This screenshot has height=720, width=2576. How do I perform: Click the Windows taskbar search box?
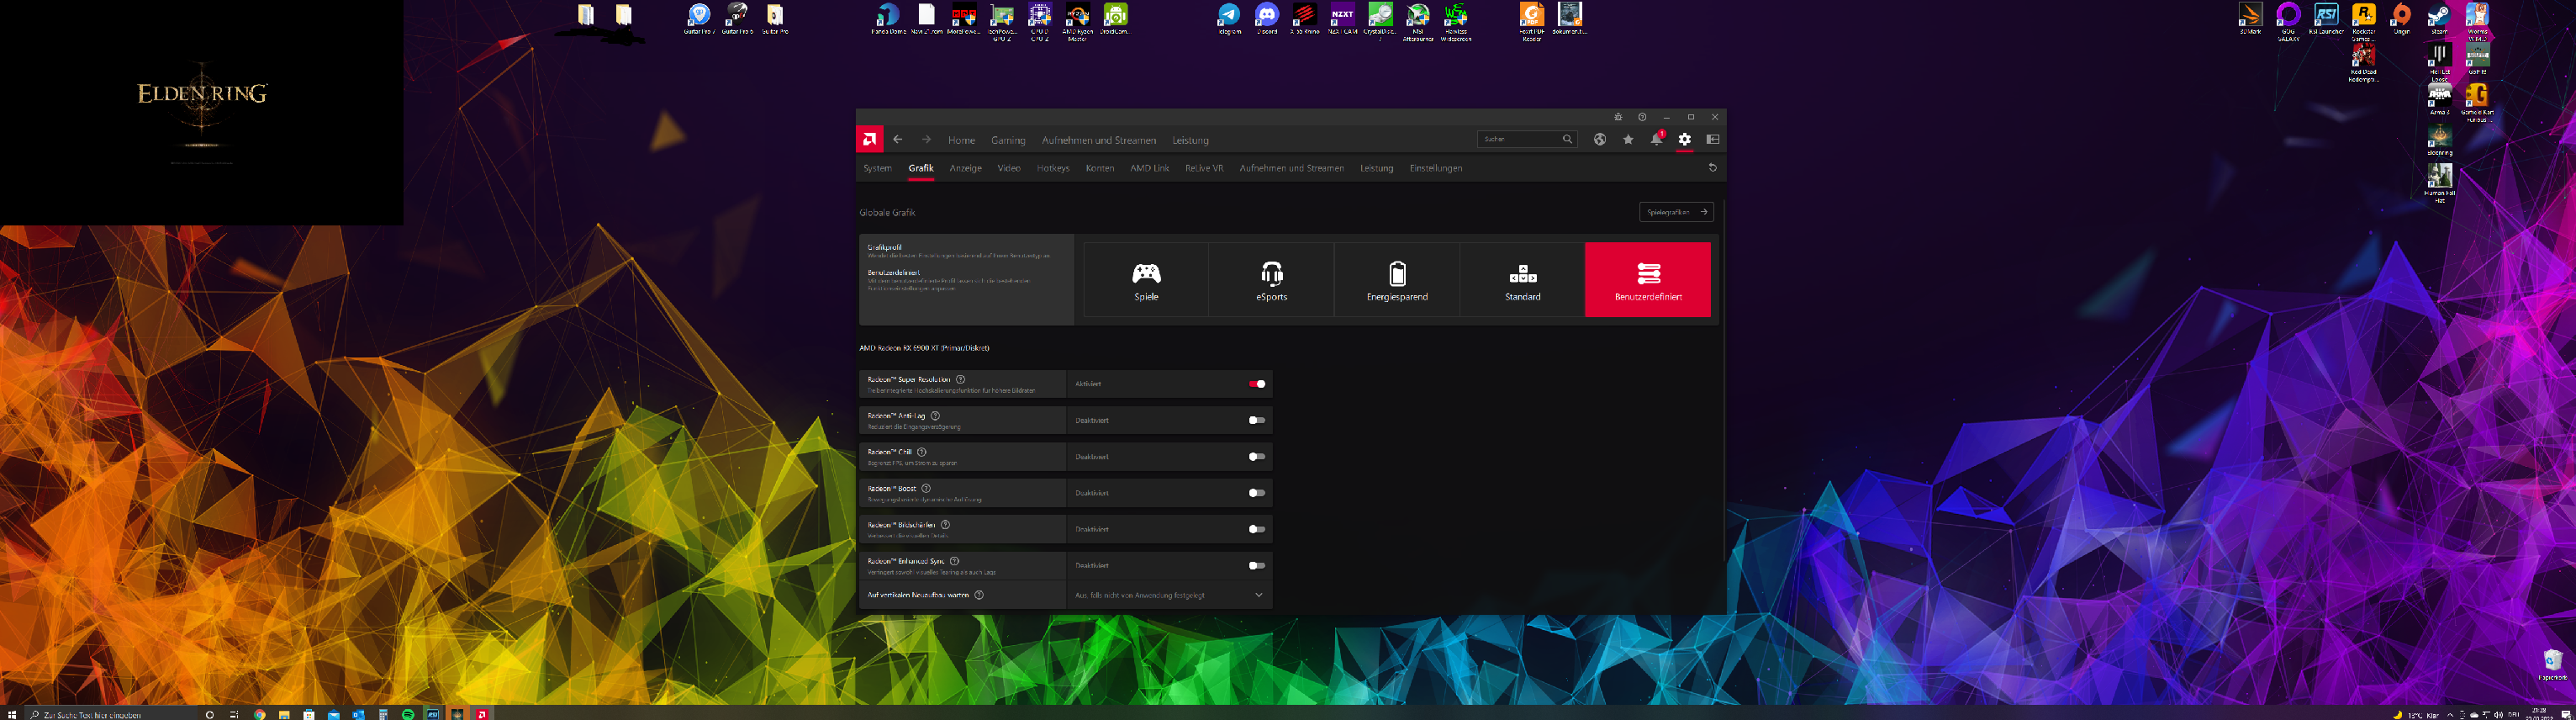tap(110, 714)
